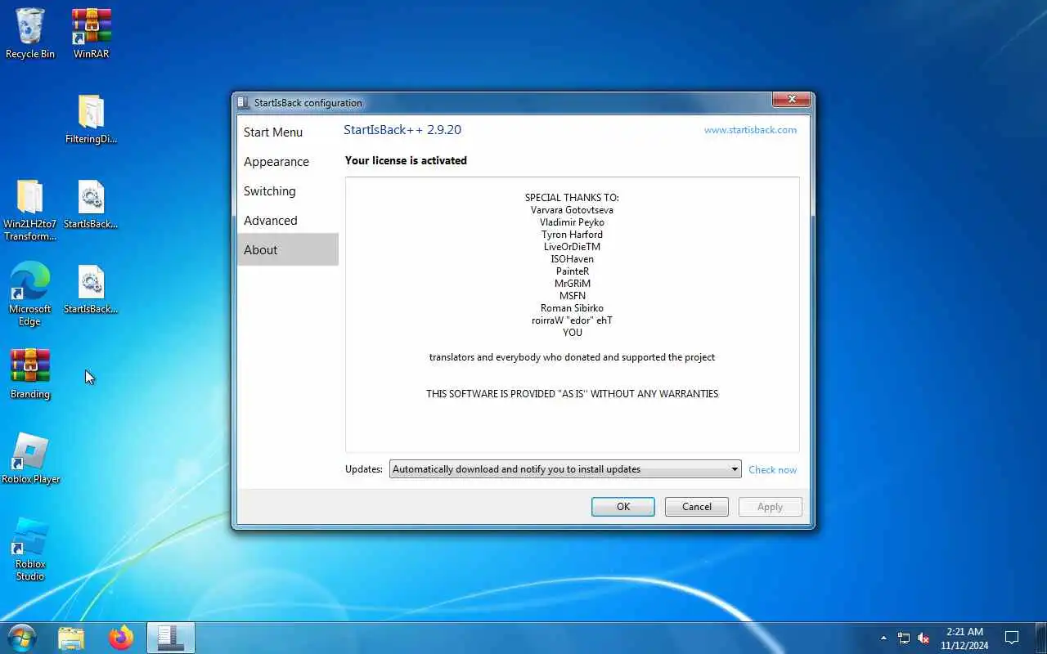This screenshot has height=654, width=1047.
Task: Click the name Roman Sibirko
Action: click(572, 308)
